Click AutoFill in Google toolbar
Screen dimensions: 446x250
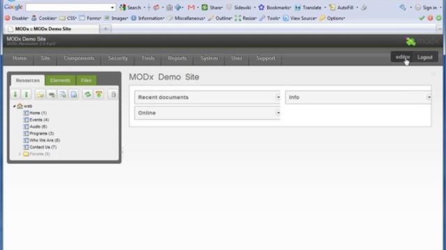341,8
